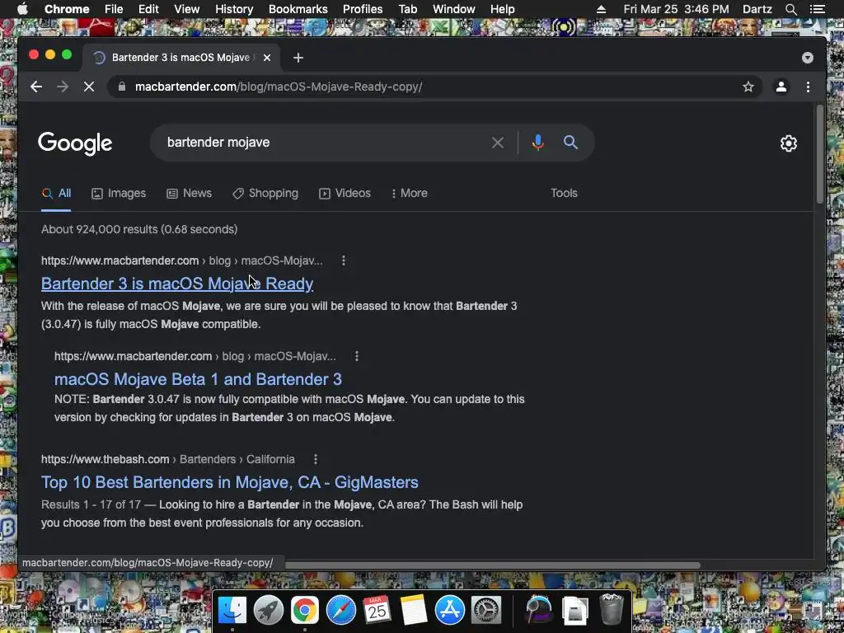Open the Trash in the Dock

611,609
